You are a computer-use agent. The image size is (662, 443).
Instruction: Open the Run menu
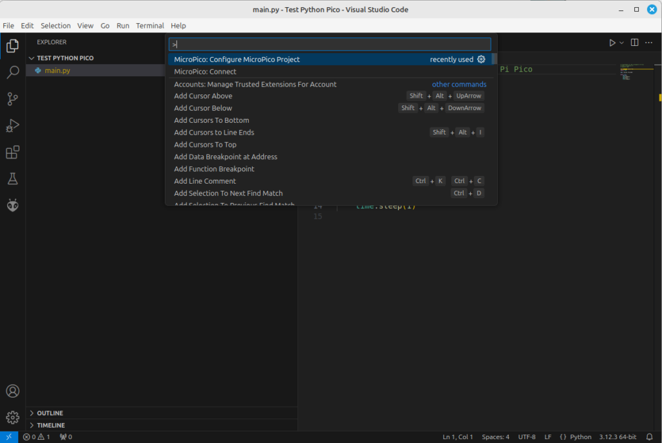click(123, 26)
